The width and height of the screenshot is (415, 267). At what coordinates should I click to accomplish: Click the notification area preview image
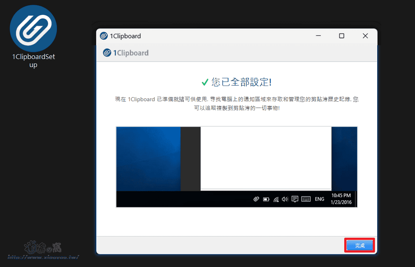pyautogui.click(x=237, y=167)
